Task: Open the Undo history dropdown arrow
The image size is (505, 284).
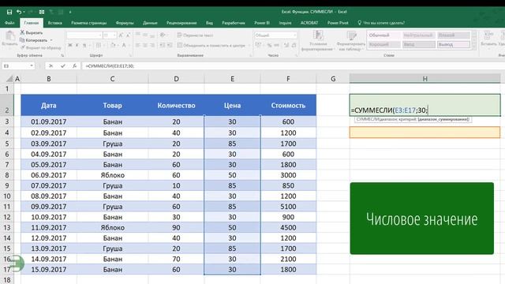Action: pyautogui.click(x=24, y=12)
